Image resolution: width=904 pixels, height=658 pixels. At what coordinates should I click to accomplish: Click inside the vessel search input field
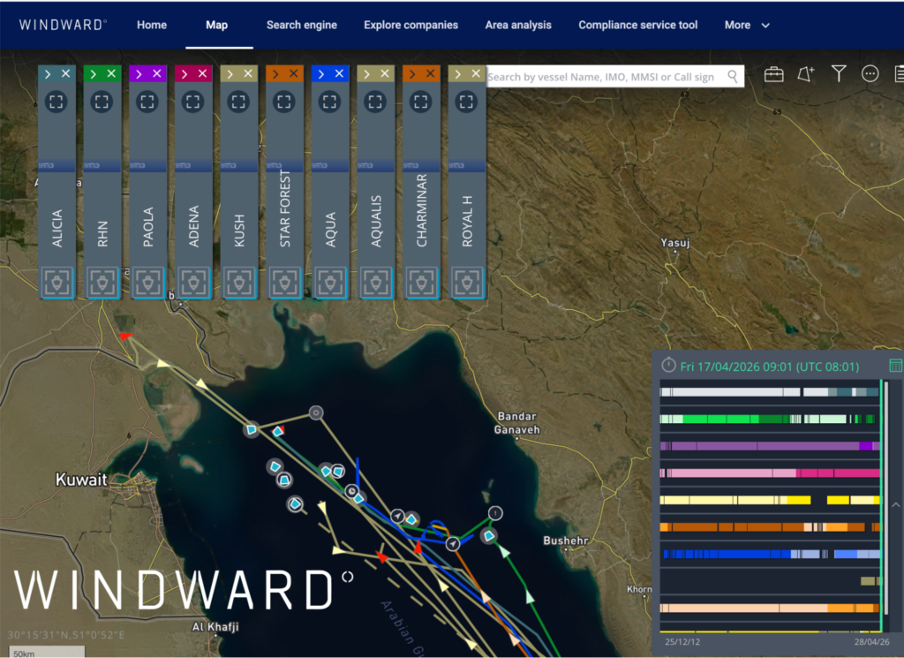coord(609,76)
